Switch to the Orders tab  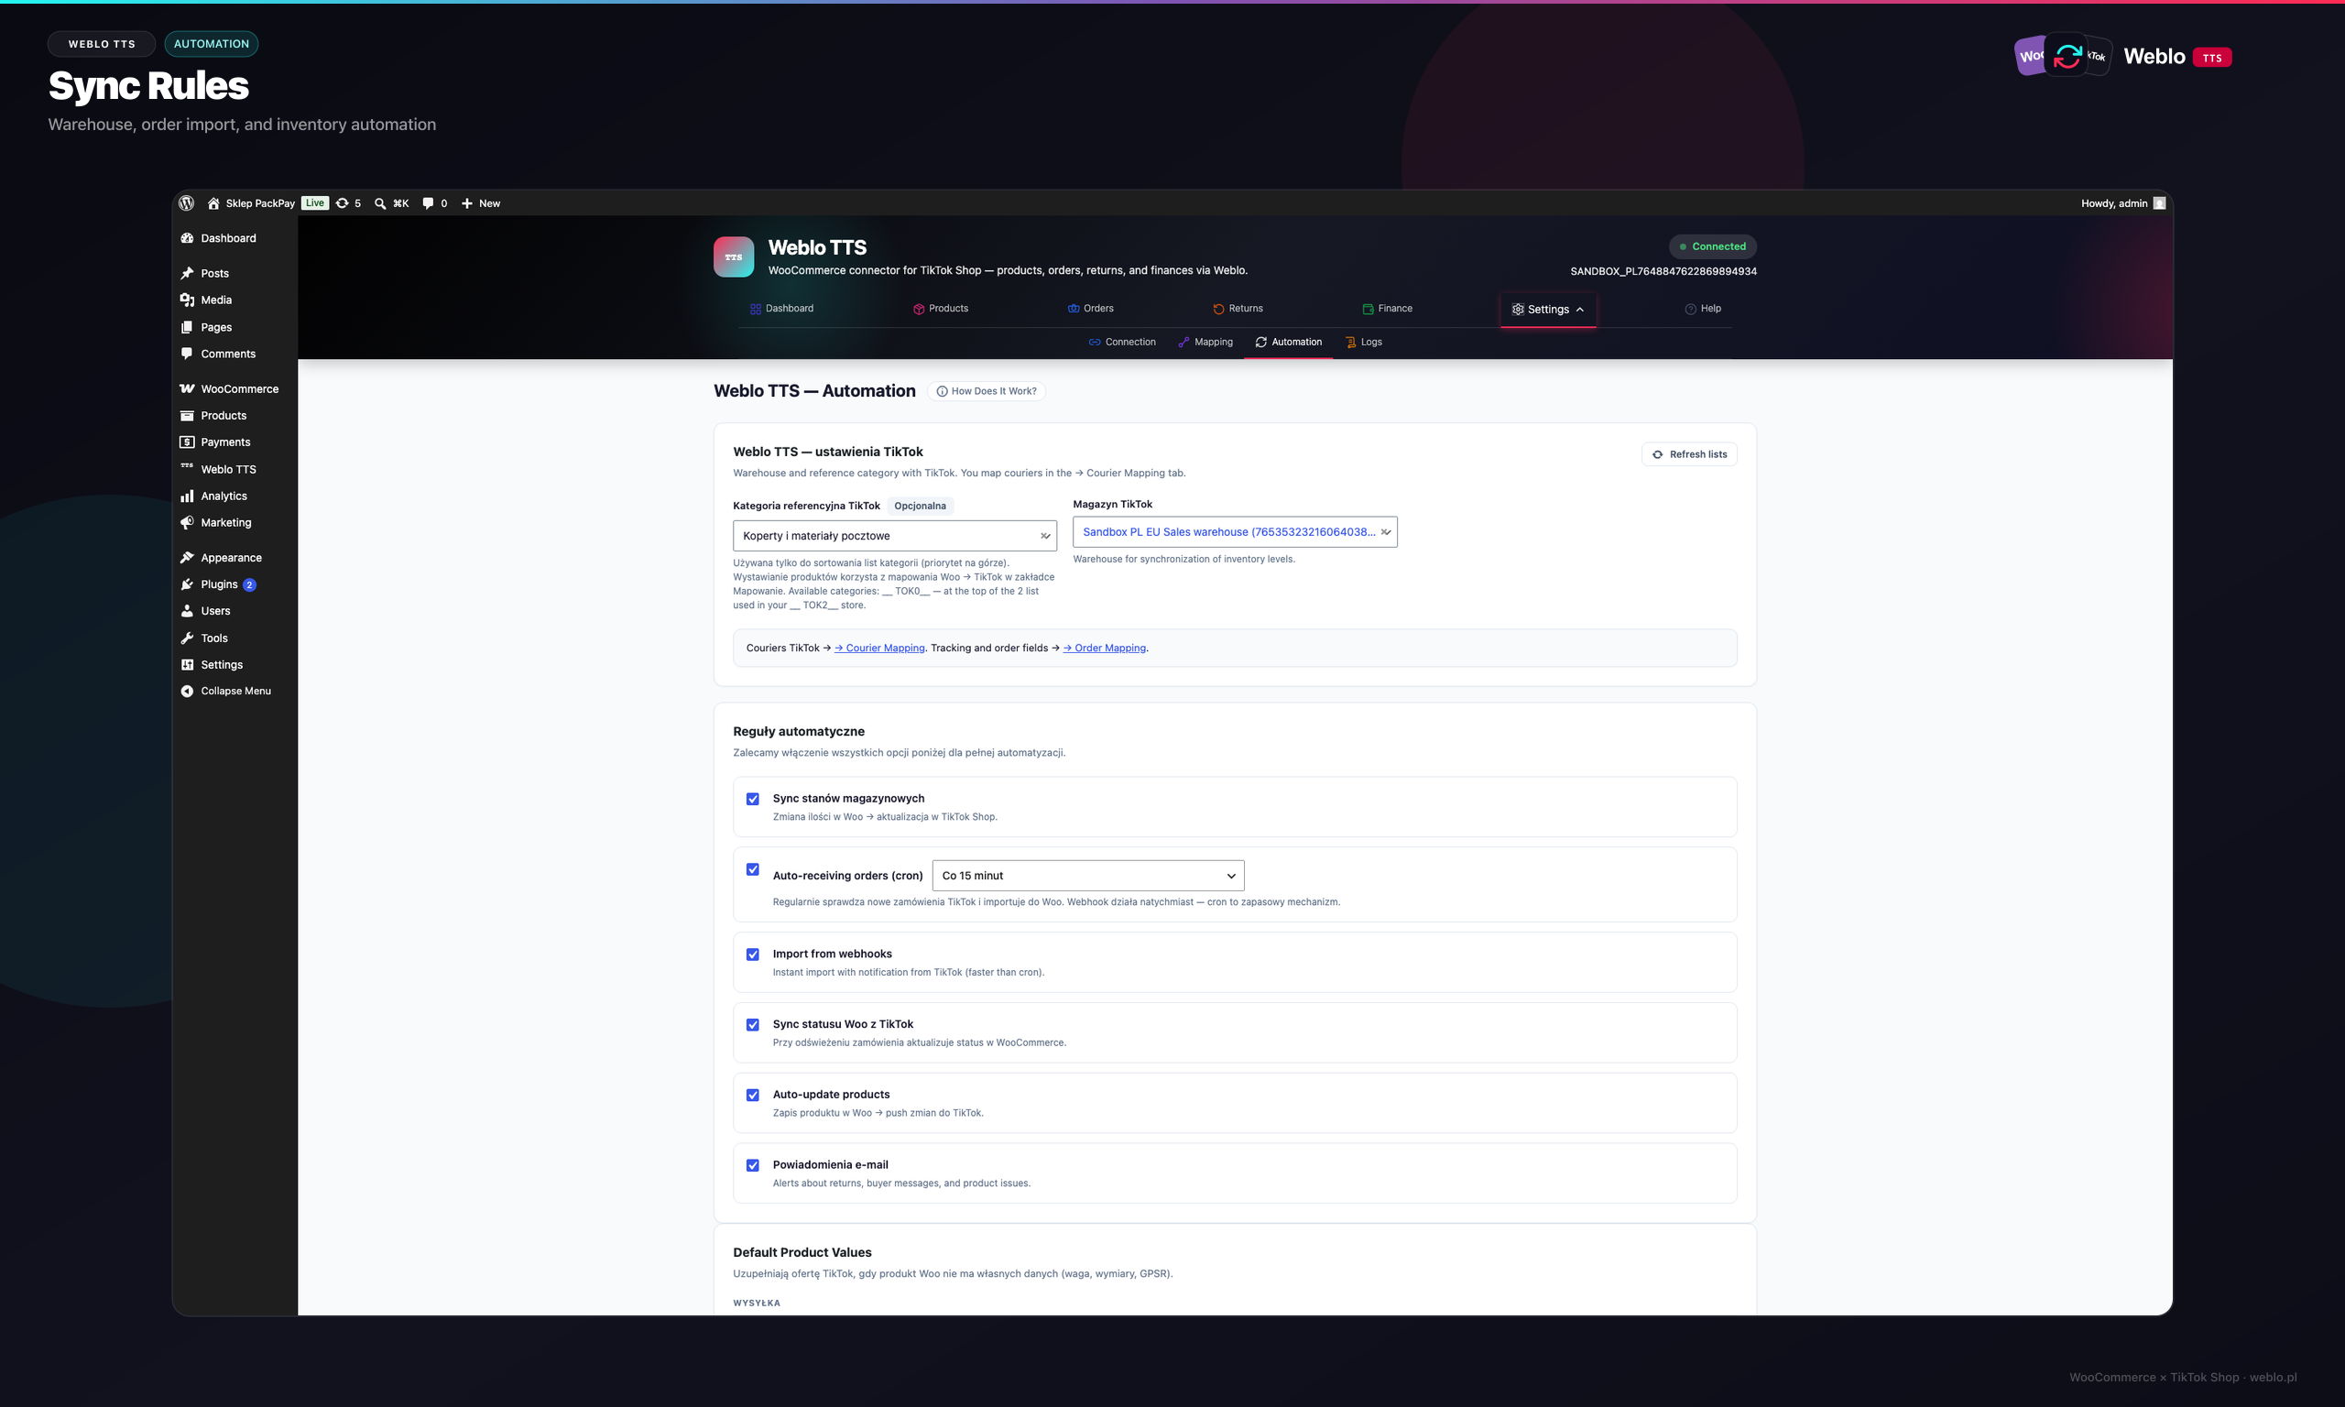click(x=1091, y=309)
